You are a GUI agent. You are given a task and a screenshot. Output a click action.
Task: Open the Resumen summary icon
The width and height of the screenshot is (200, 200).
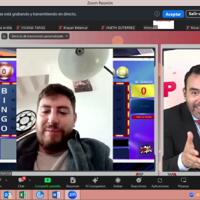click(73, 180)
